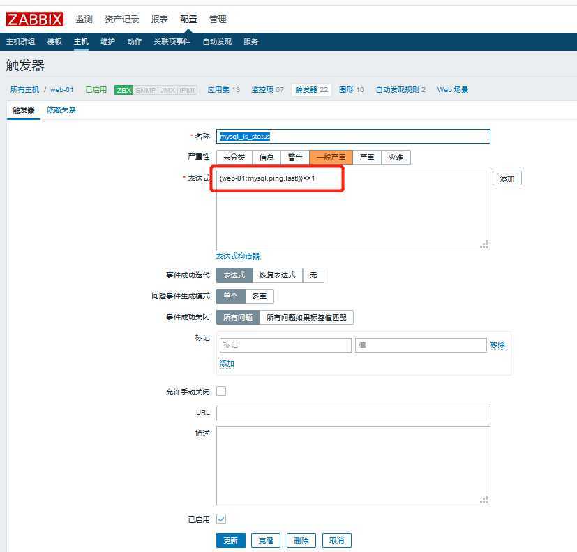
Task: Open 所有主机 breadcrumb link
Action: (24, 90)
